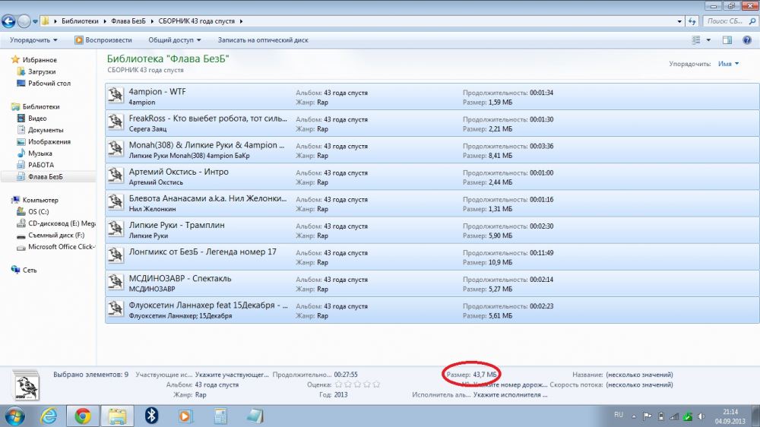The width and height of the screenshot is (760, 427).
Task: Focus the search field Поиск
Action: tap(724, 21)
